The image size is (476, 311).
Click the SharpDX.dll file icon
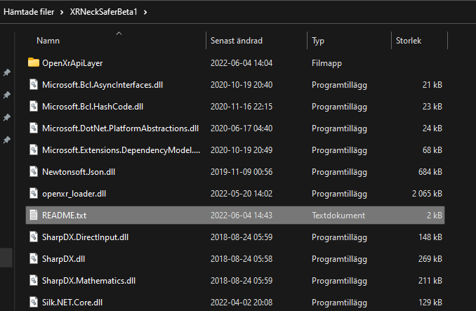[34, 258]
